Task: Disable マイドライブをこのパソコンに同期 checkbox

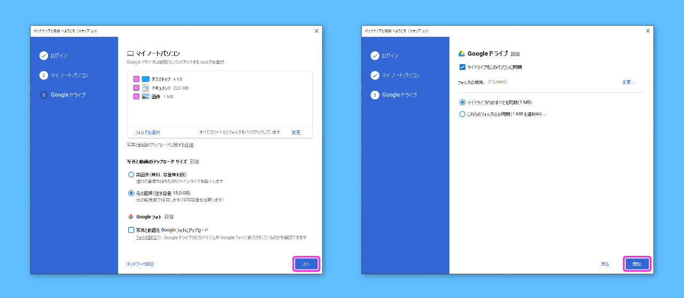Action: [x=462, y=67]
